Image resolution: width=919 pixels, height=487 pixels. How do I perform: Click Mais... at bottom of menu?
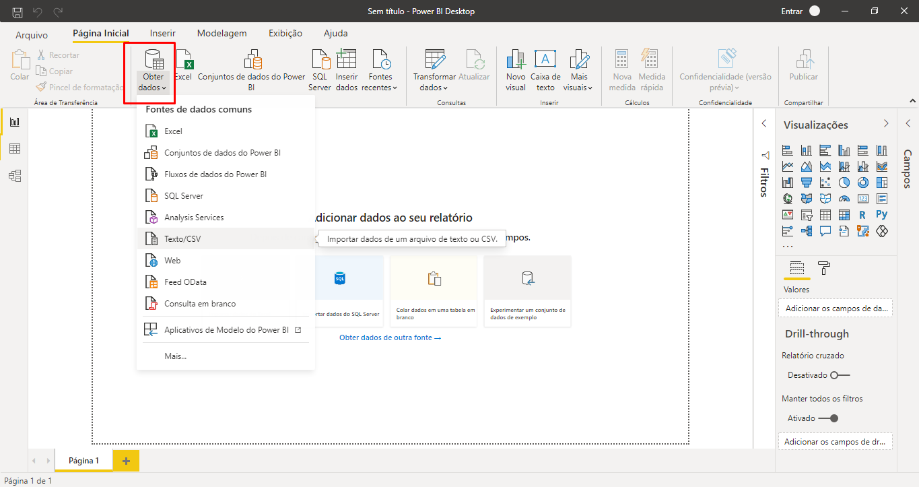[226, 356]
